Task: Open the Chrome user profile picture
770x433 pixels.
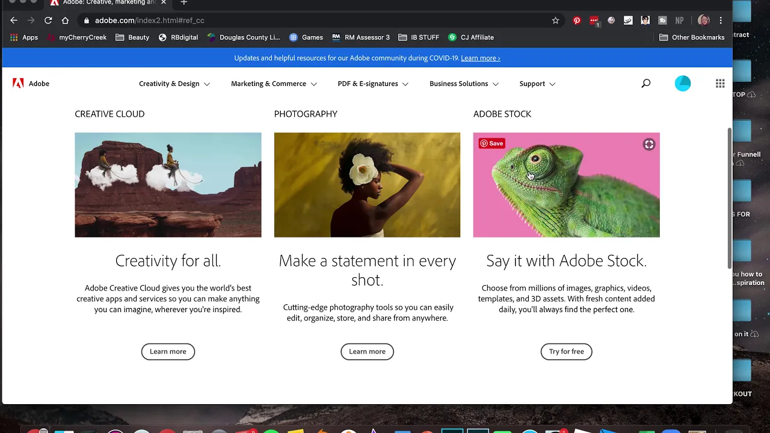Action: coord(703,20)
